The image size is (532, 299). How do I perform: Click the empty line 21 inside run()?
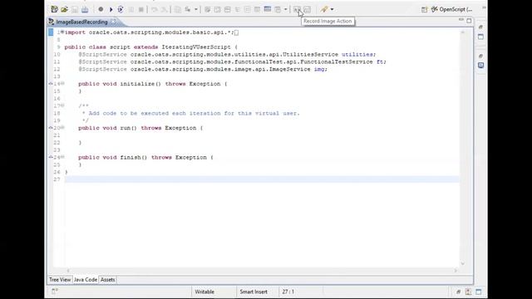pos(262,135)
